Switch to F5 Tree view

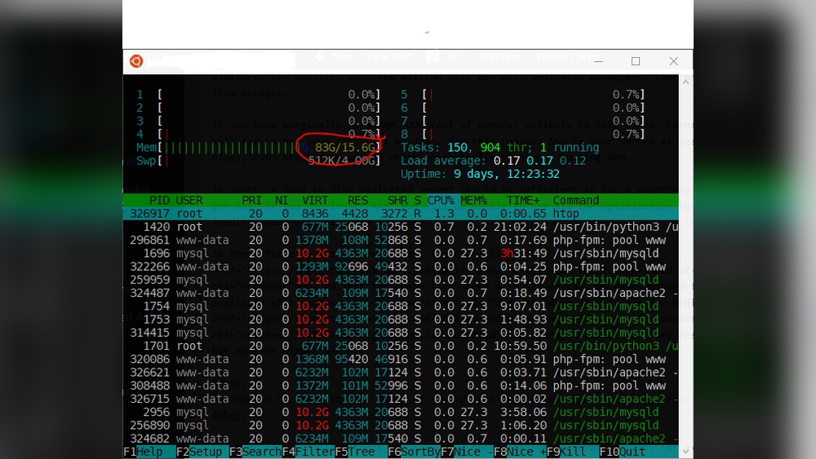point(361,452)
